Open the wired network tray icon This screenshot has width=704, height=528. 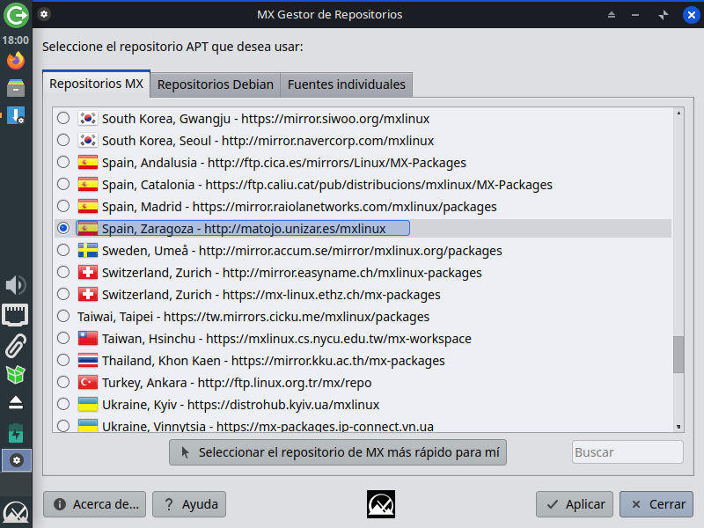coord(16,315)
